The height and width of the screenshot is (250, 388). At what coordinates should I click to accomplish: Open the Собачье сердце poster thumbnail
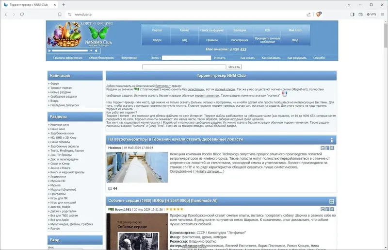(x=137, y=232)
